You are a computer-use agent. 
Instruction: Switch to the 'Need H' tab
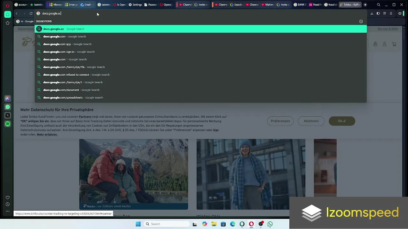[315, 5]
